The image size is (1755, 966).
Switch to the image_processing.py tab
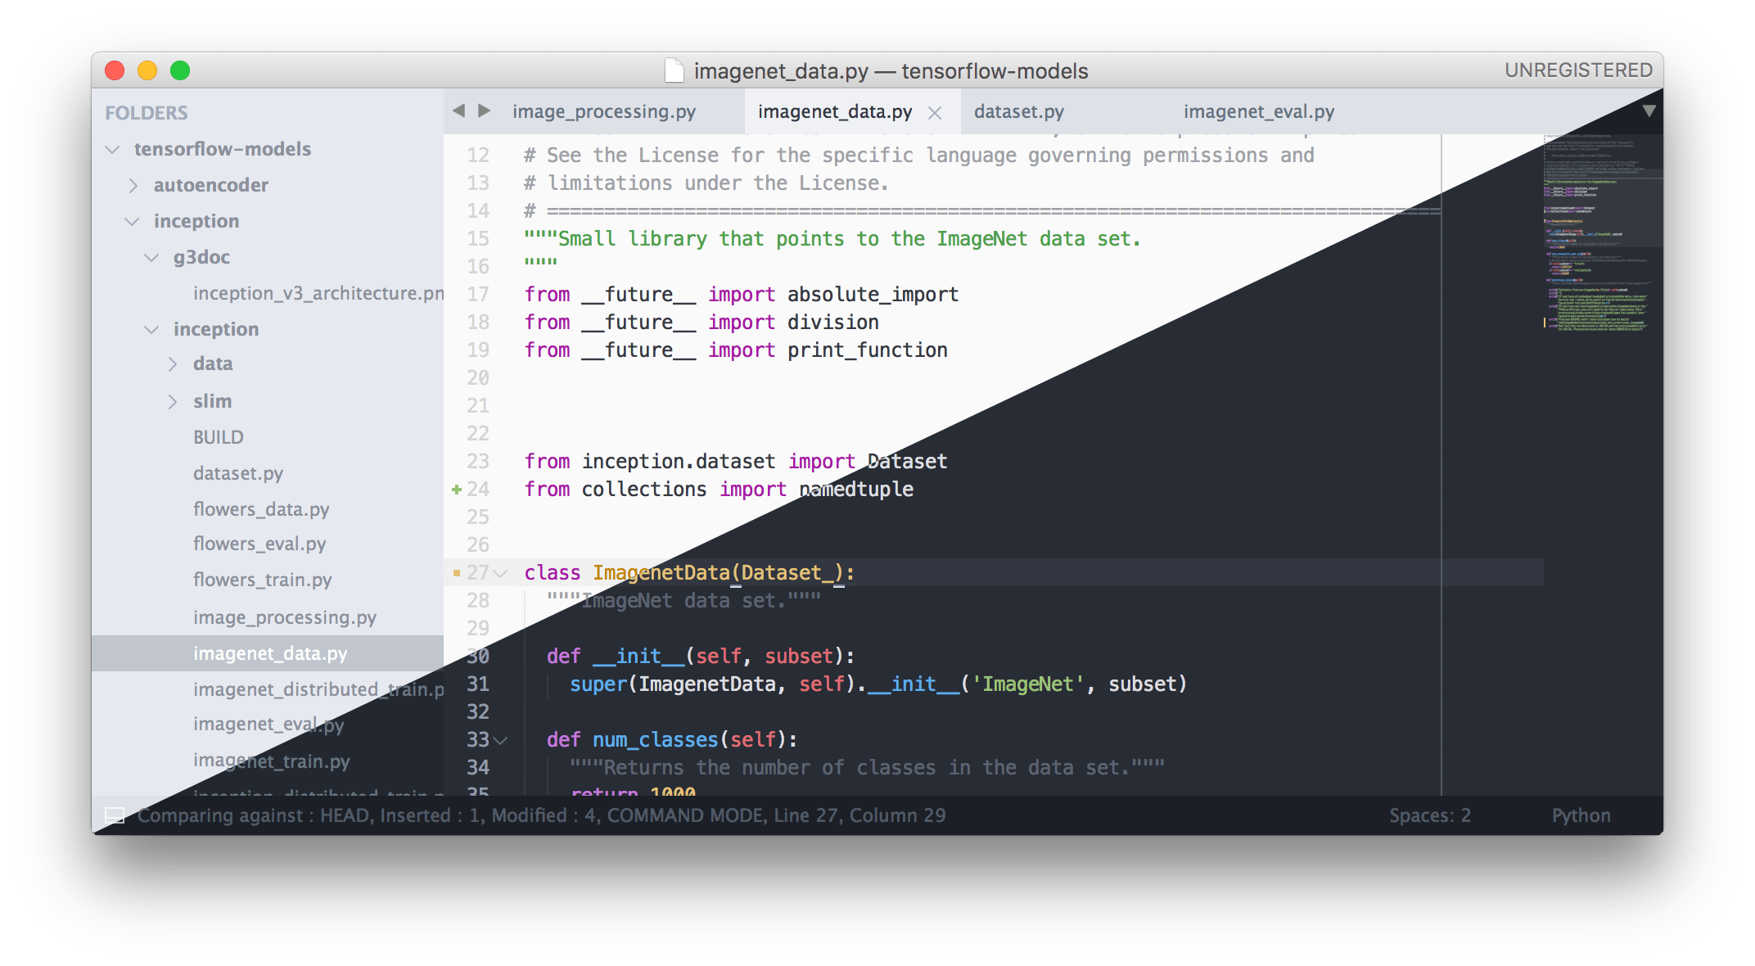[604, 111]
